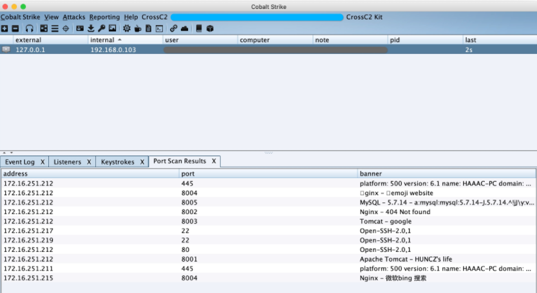Open the CrossC2 Kit menu
The image size is (537, 293).
tap(364, 17)
